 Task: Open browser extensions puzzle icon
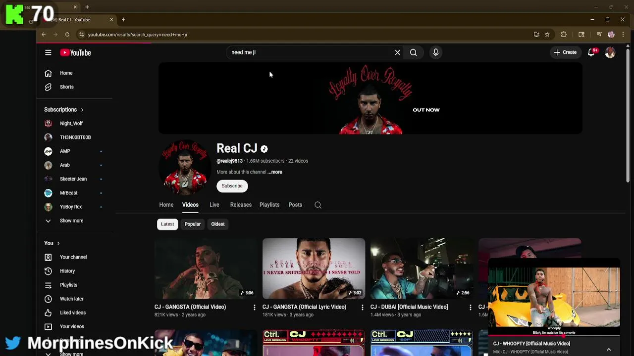pos(564,35)
